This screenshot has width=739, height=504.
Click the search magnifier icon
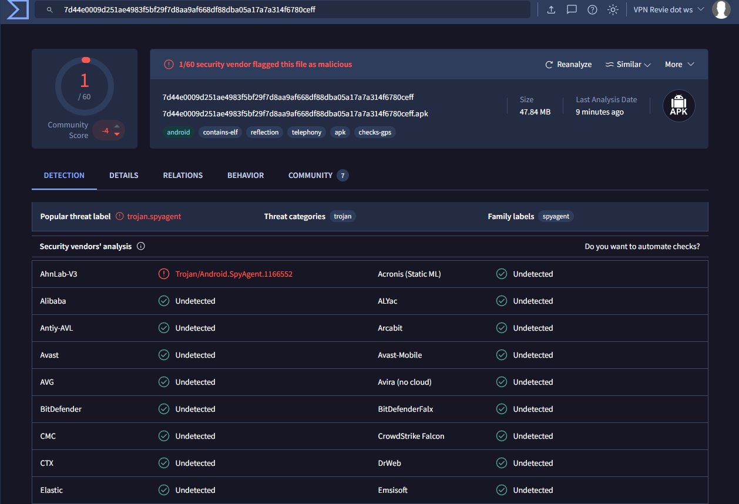tap(50, 10)
